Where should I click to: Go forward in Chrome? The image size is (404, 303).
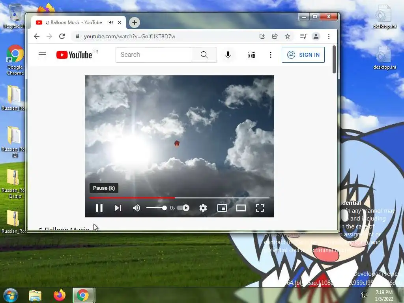point(49,36)
